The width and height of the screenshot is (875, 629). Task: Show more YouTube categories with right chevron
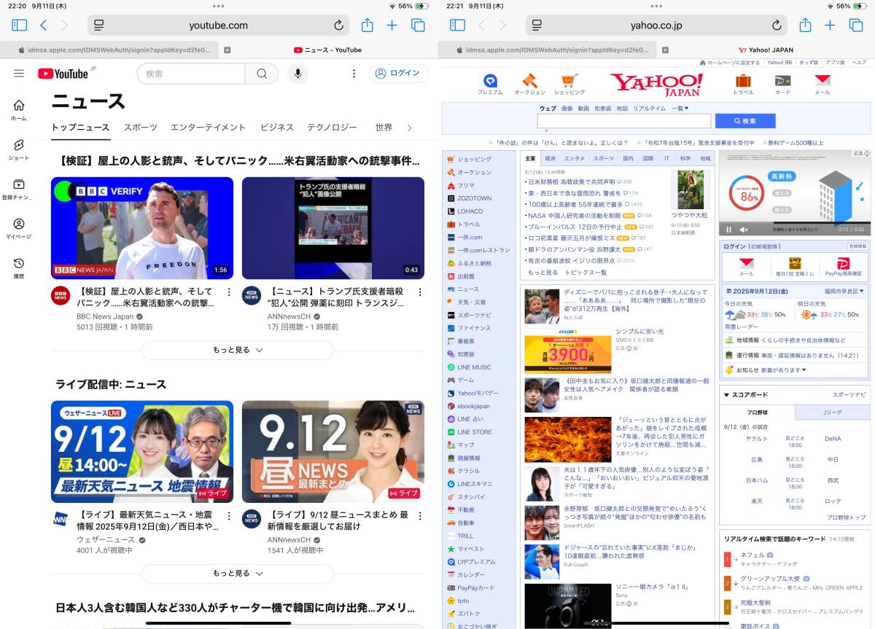pyautogui.click(x=409, y=128)
